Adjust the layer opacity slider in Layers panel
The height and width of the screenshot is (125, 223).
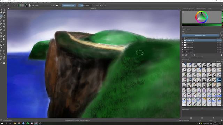[x=200, y=35]
